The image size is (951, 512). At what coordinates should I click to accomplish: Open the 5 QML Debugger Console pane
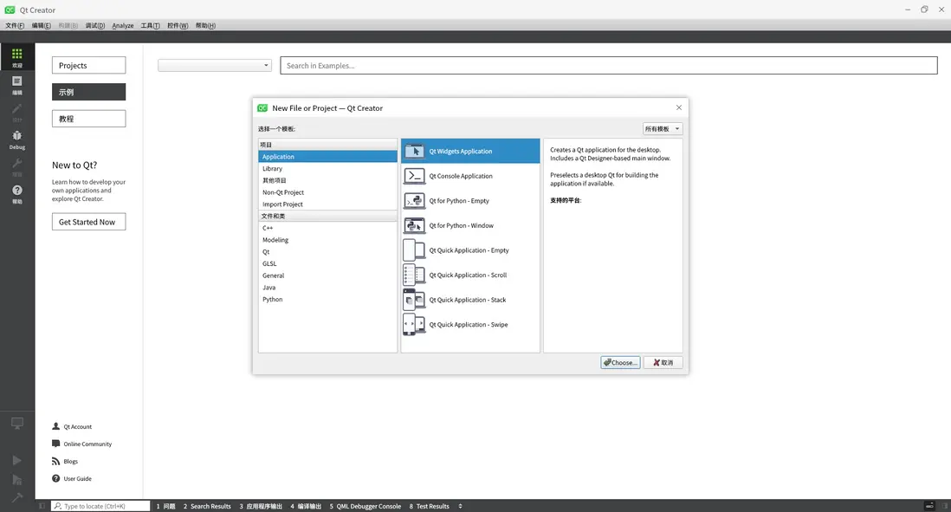[366, 506]
